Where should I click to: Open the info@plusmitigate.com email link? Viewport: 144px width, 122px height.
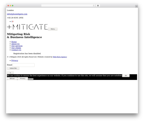[17, 14]
